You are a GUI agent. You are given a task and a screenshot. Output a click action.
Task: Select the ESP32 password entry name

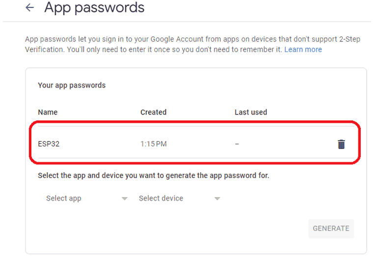coord(49,144)
